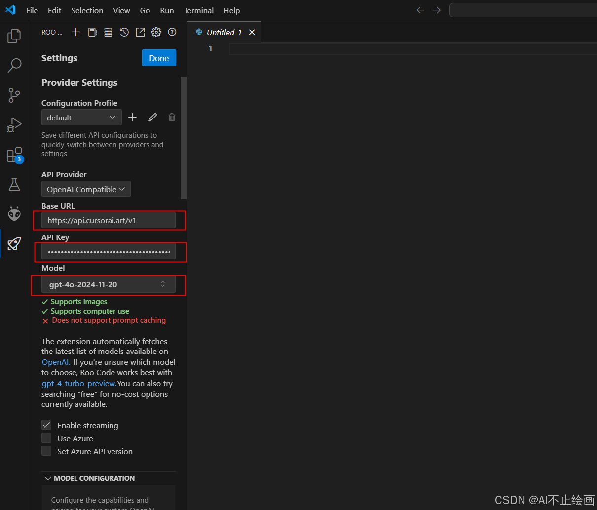Viewport: 597px width, 510px height.
Task: Close the Untitled-1 tab
Action: (x=252, y=32)
